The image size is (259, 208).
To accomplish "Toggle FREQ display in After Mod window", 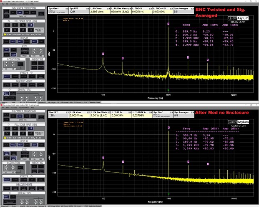I will tap(13, 145).
